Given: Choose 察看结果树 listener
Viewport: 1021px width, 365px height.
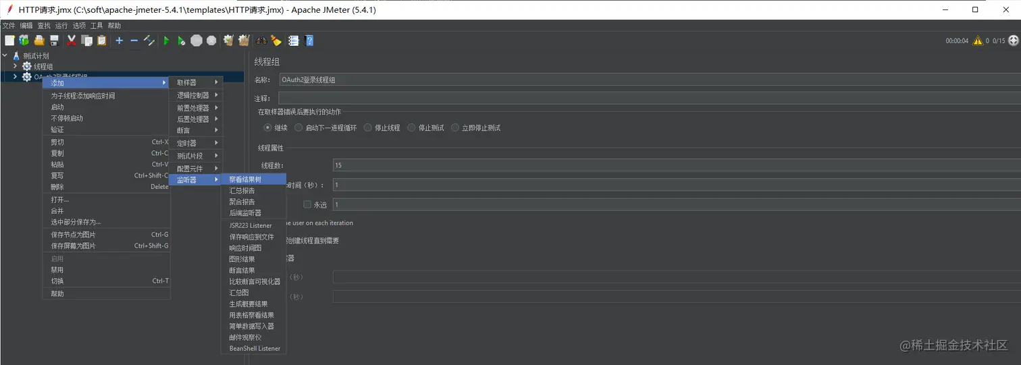Looking at the screenshot, I should 254,179.
